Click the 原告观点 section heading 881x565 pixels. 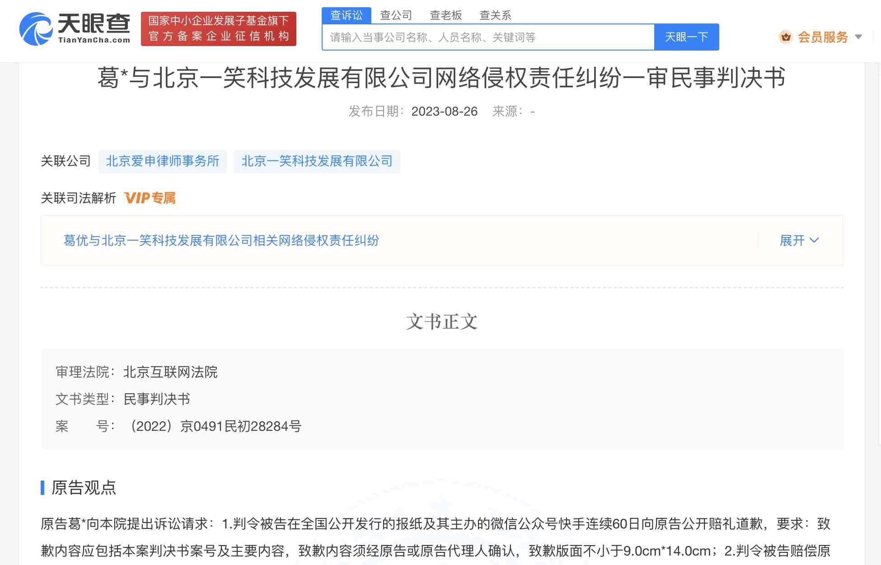84,488
